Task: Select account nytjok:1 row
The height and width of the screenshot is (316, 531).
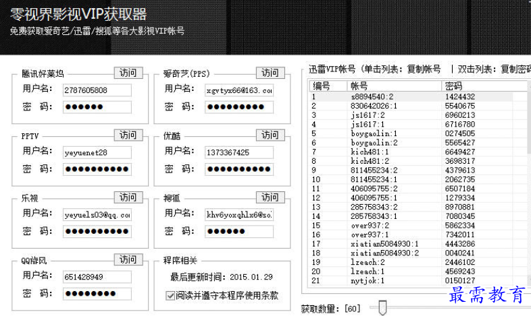Action: 411,280
